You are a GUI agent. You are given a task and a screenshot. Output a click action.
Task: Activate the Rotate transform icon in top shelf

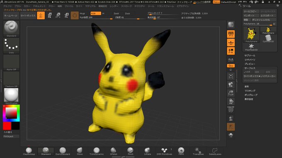[x=66, y=15]
